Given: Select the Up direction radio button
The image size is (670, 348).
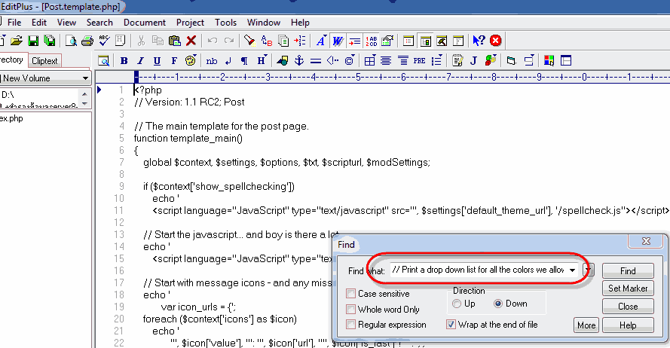Looking at the screenshot, I should click(457, 304).
